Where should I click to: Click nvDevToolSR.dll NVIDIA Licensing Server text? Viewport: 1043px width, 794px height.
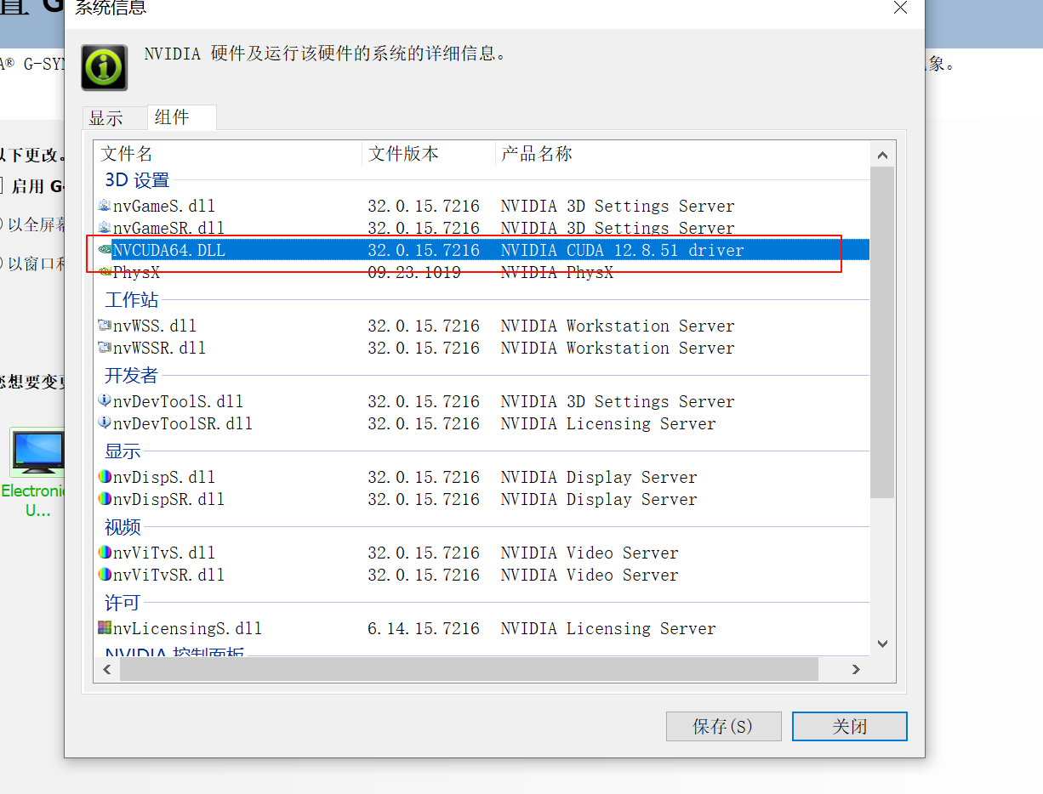point(608,423)
